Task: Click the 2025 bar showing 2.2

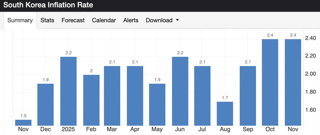Action: click(x=68, y=91)
